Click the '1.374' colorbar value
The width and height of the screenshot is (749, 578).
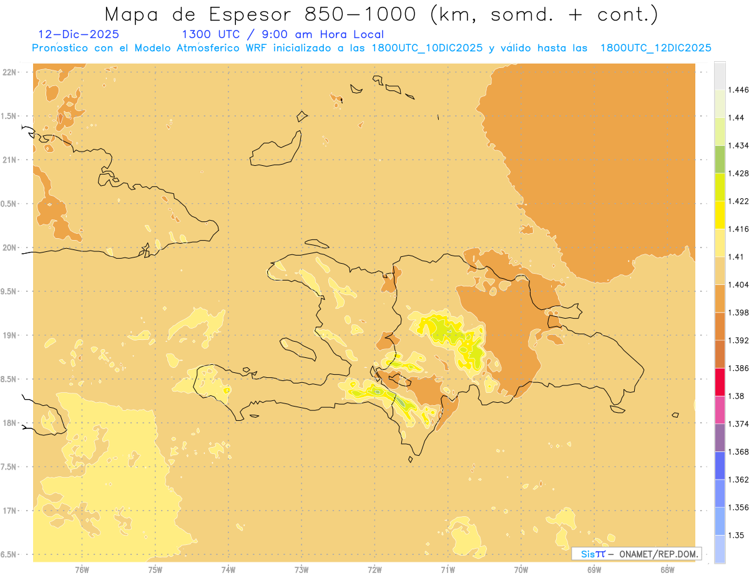tap(738, 424)
